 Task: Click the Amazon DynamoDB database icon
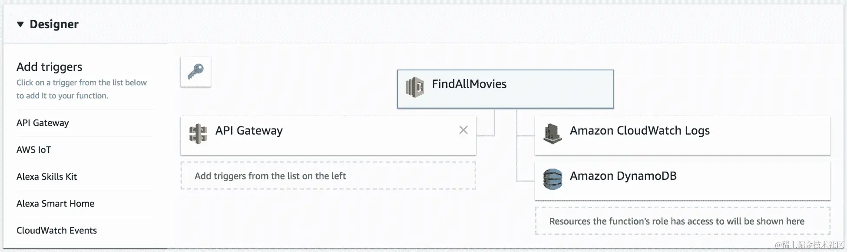pos(553,179)
